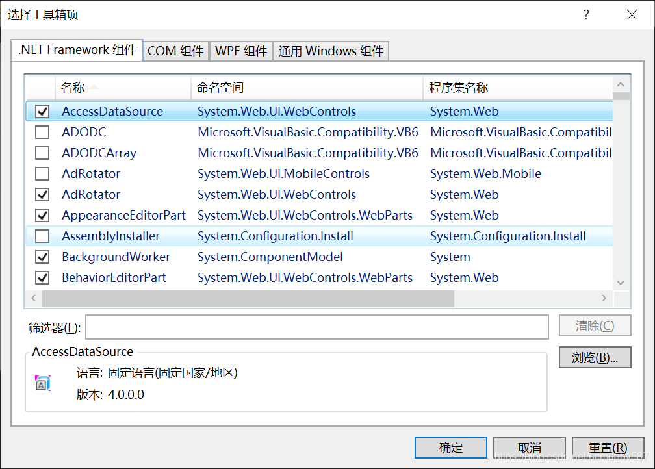Check the ADODC checkbox
This screenshot has height=469, width=655.
click(42, 133)
